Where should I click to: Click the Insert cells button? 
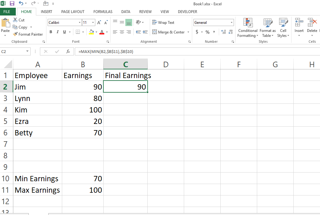[299, 27]
